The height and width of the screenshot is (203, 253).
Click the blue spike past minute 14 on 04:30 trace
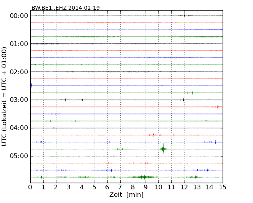215,142
